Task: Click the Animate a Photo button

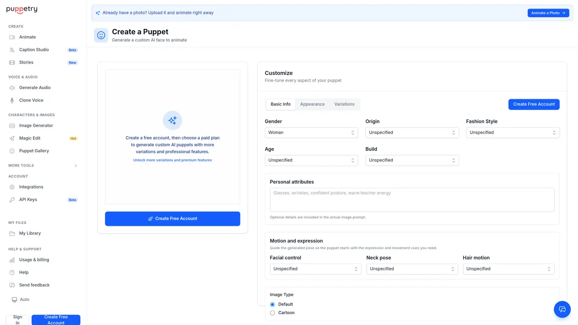Action: pyautogui.click(x=548, y=13)
